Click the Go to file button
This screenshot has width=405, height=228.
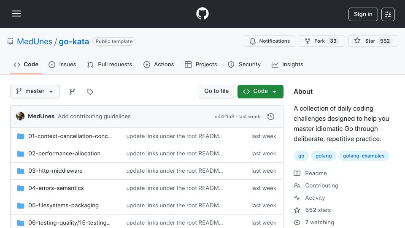point(216,92)
